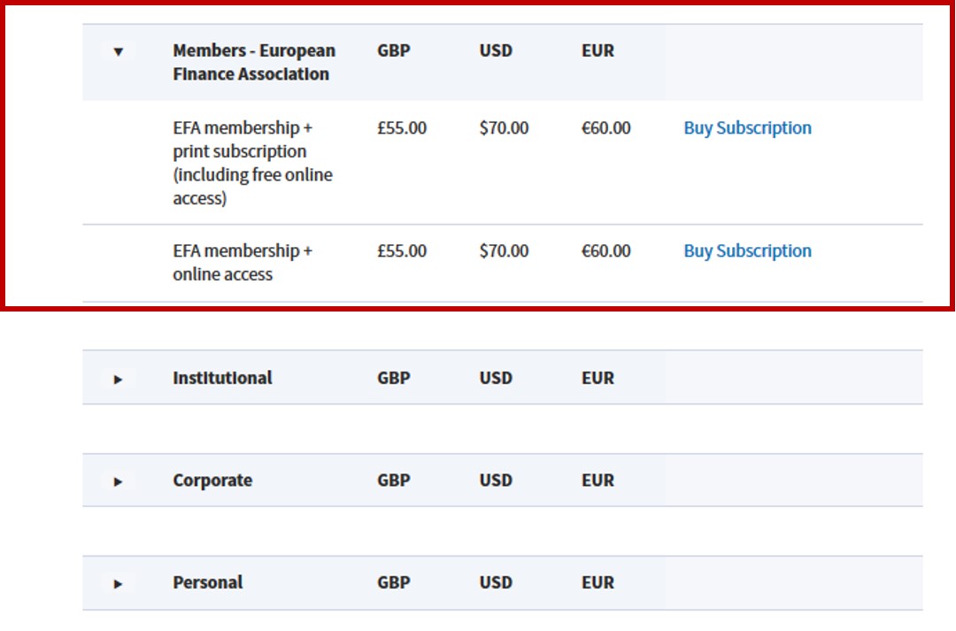Expand the Corporate section arrow

(x=119, y=482)
